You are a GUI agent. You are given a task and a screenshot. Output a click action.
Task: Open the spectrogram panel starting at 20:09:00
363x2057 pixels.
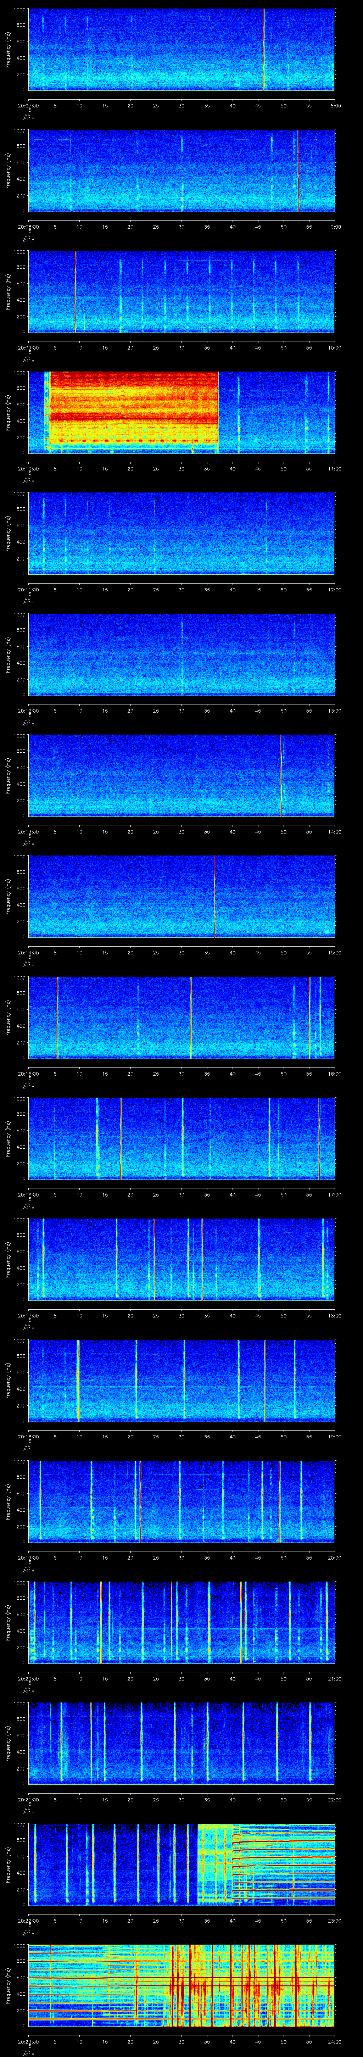pos(181,291)
